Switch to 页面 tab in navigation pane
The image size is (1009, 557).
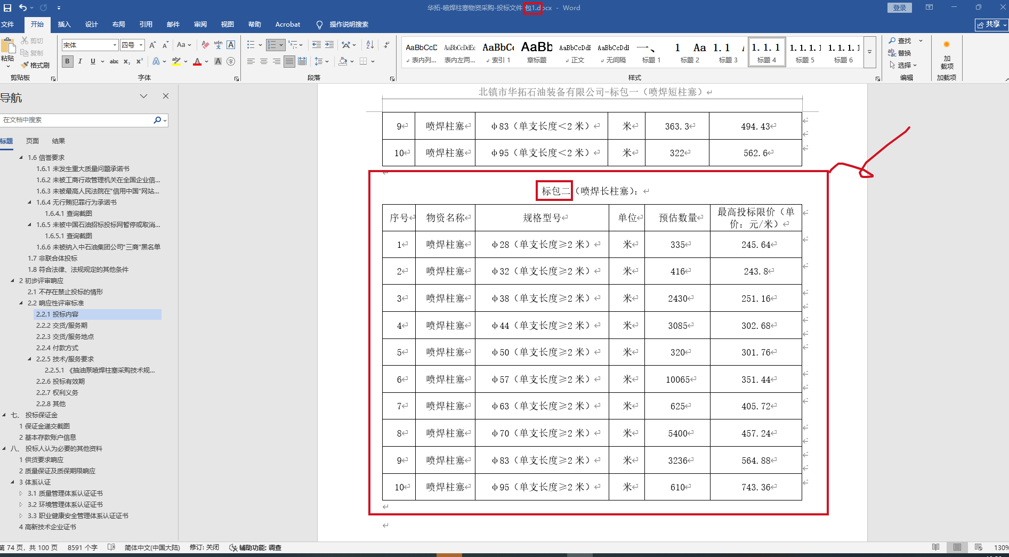33,141
